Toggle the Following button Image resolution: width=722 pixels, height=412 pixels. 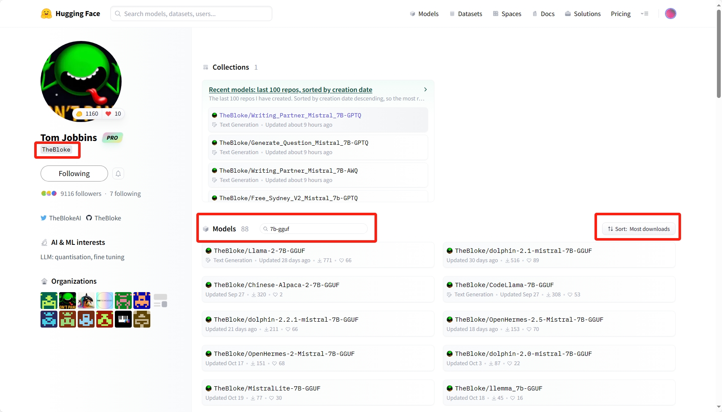[74, 173]
